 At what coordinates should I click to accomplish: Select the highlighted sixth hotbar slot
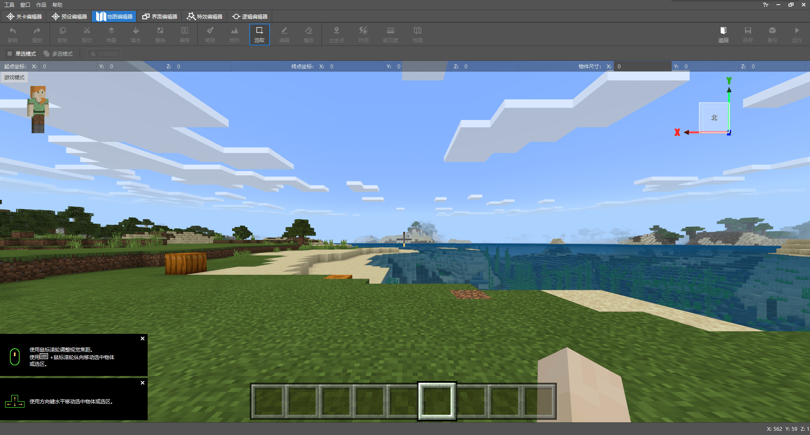[437, 401]
